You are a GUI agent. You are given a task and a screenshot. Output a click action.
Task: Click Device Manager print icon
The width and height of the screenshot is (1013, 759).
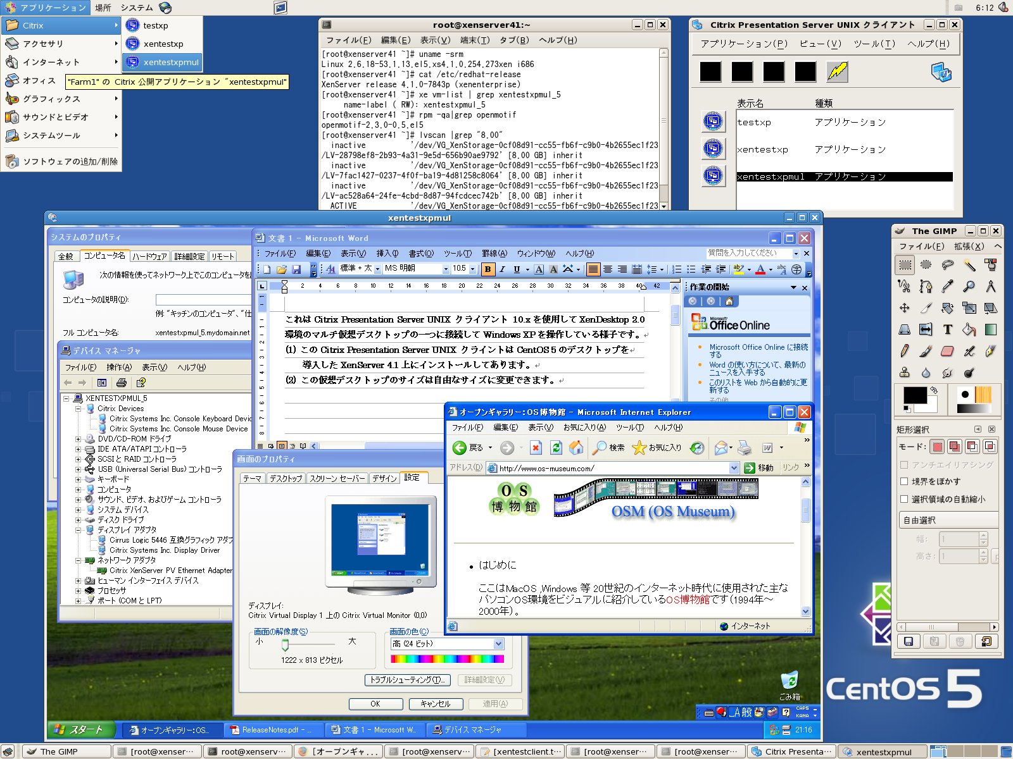point(122,383)
